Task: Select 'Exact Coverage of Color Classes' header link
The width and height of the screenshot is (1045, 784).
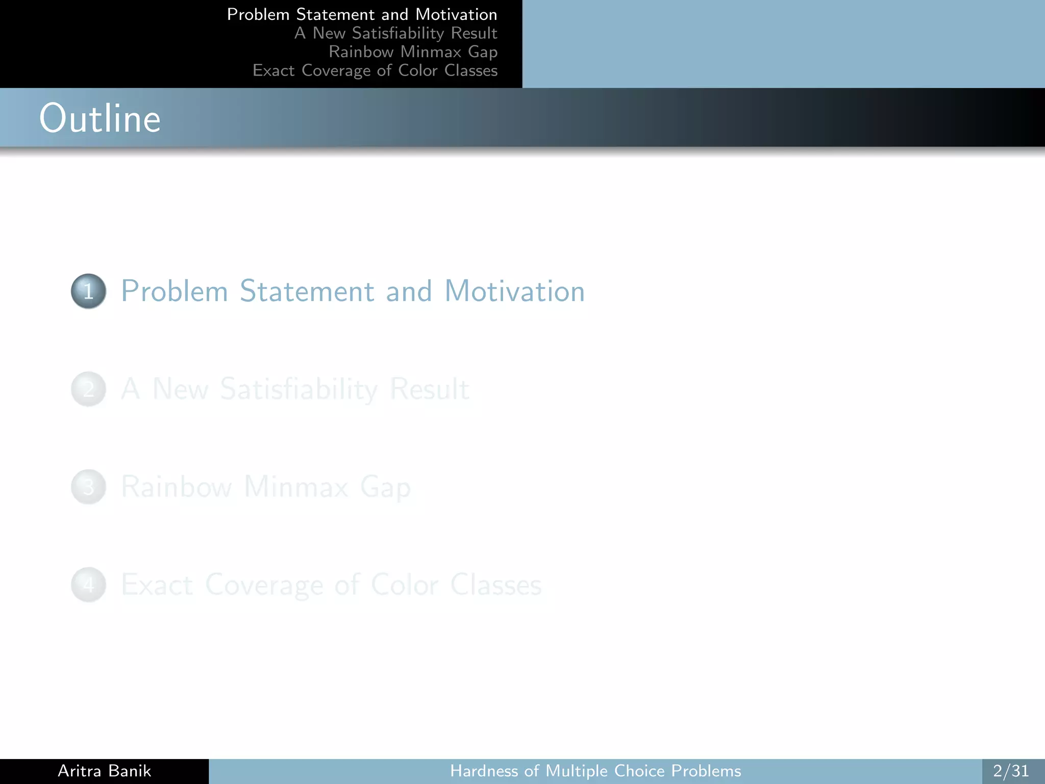Action: pyautogui.click(x=375, y=70)
